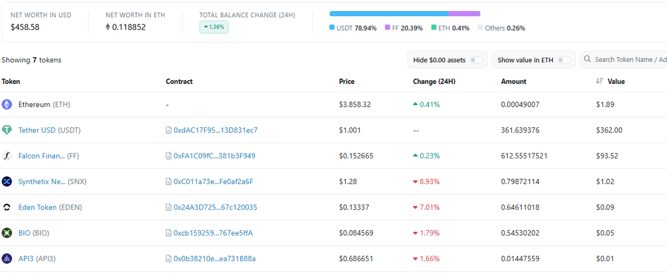Click the ETH diamond icon beside 0.118852
Viewport: 667px width, 279px height.
click(x=108, y=27)
